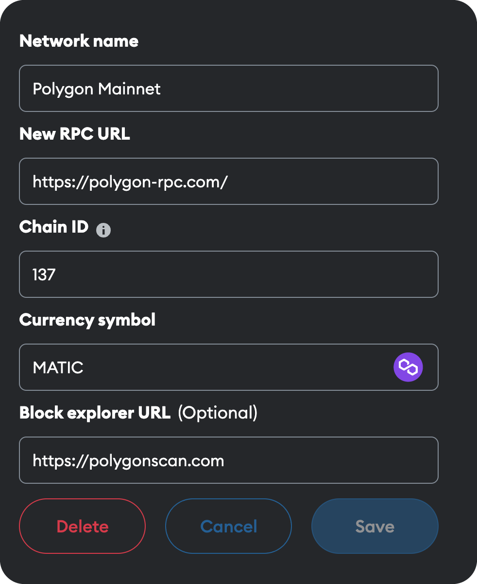Click the "Currency symbol" label
Viewport: 477px width, 584px height.
(87, 320)
